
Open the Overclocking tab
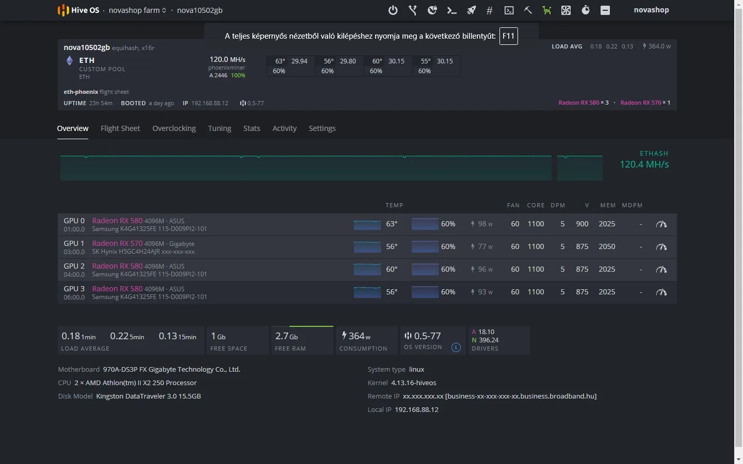pyautogui.click(x=174, y=128)
